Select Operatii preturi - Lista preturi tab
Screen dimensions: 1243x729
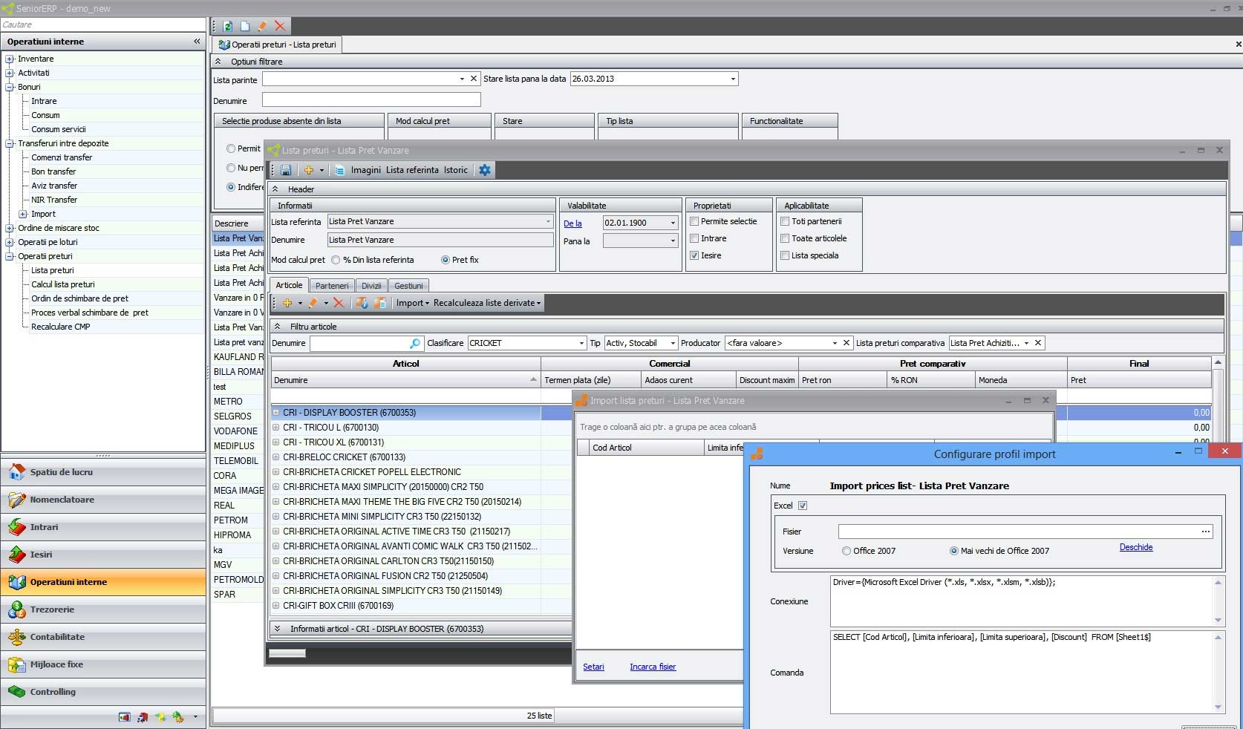click(x=278, y=45)
